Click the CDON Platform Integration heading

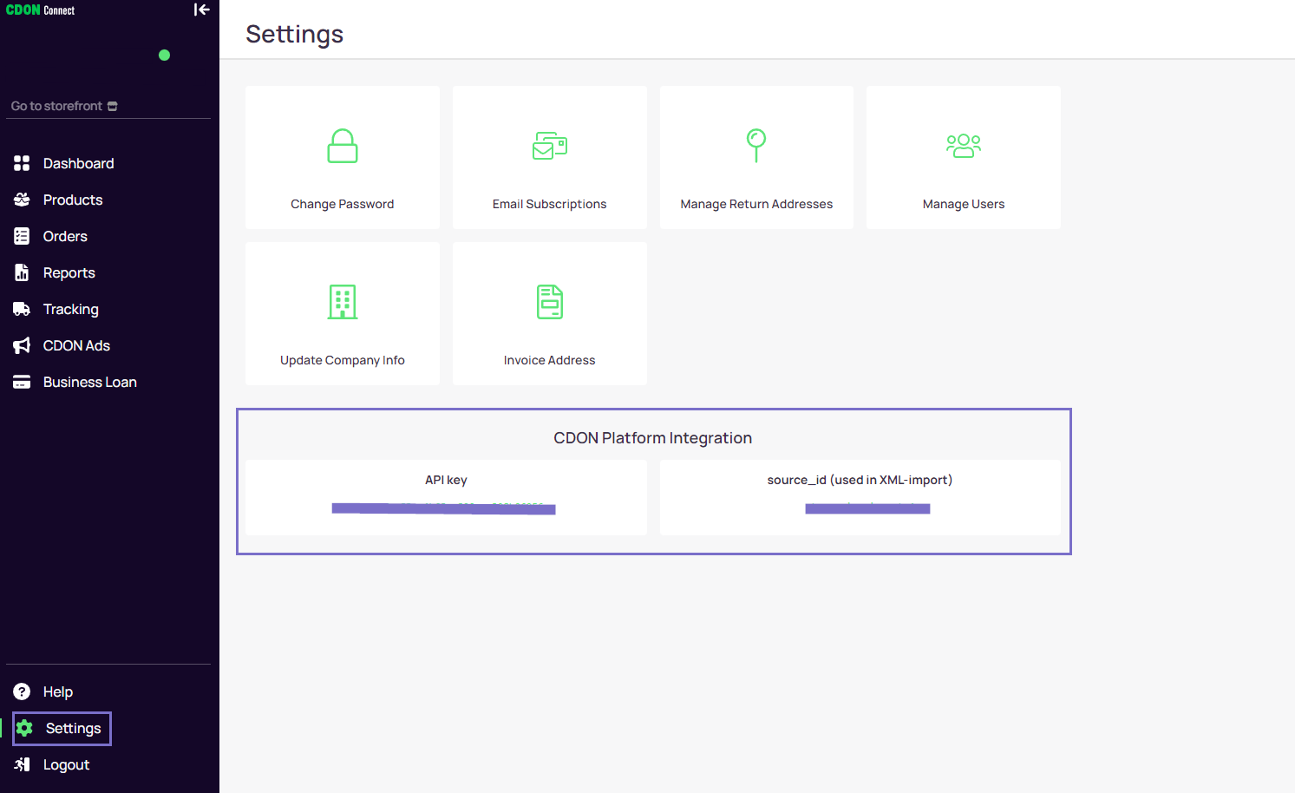653,438
